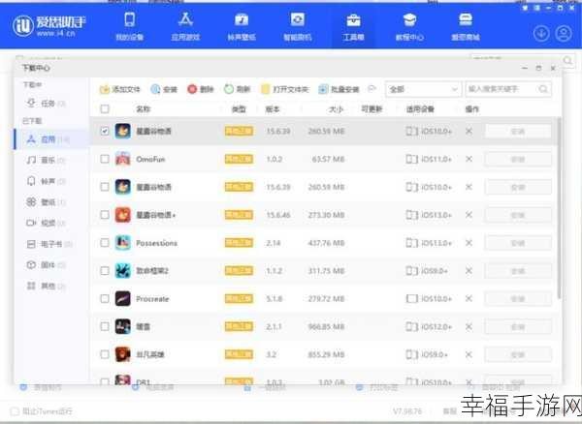Select the 工具箱 top tab
The height and width of the screenshot is (424, 582).
(x=353, y=26)
